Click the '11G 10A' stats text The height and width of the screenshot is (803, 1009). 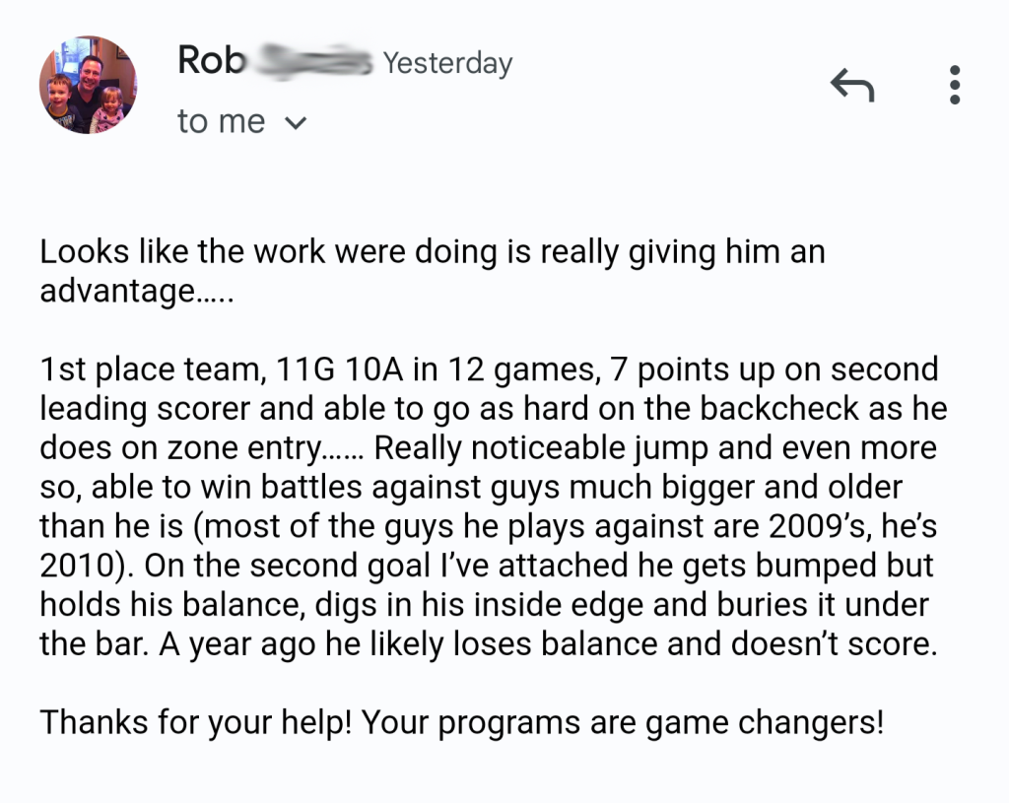tap(340, 369)
